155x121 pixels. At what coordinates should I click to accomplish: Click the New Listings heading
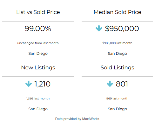(x=38, y=68)
